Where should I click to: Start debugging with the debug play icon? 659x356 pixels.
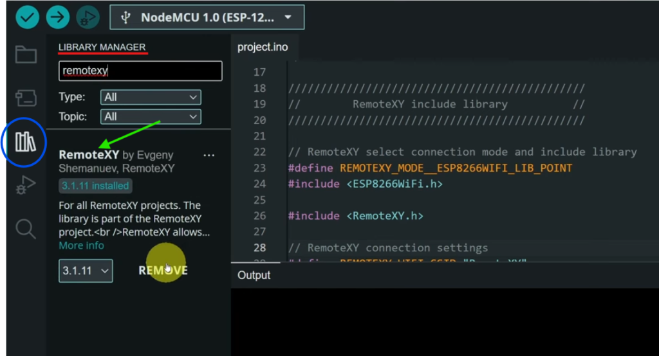(88, 17)
